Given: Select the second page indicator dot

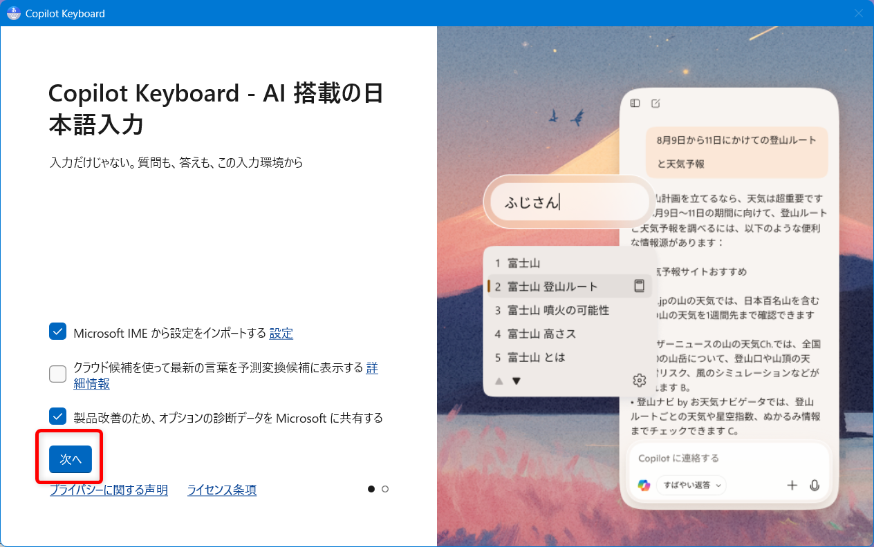Looking at the screenshot, I should click(x=385, y=489).
